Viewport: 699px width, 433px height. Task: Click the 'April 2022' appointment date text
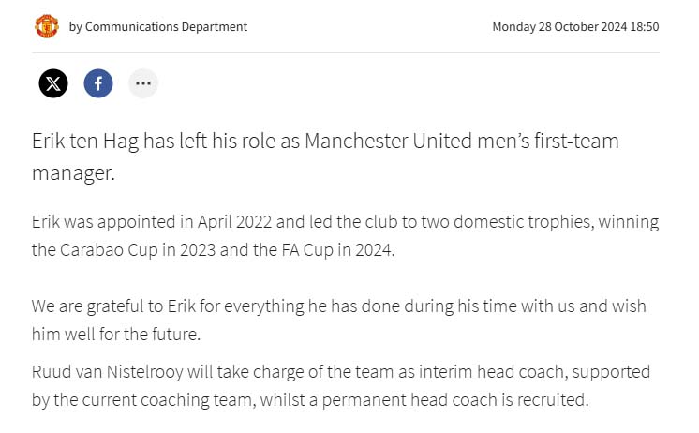click(x=234, y=222)
